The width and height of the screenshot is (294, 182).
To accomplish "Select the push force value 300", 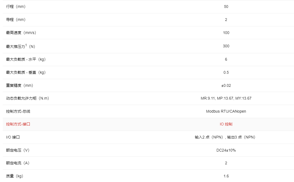I will [226, 46].
